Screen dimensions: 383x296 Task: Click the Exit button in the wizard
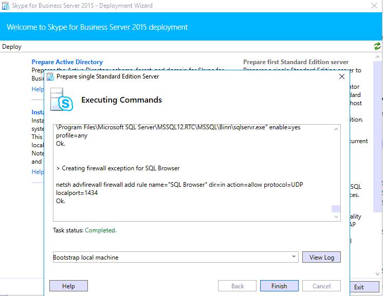coord(364,287)
